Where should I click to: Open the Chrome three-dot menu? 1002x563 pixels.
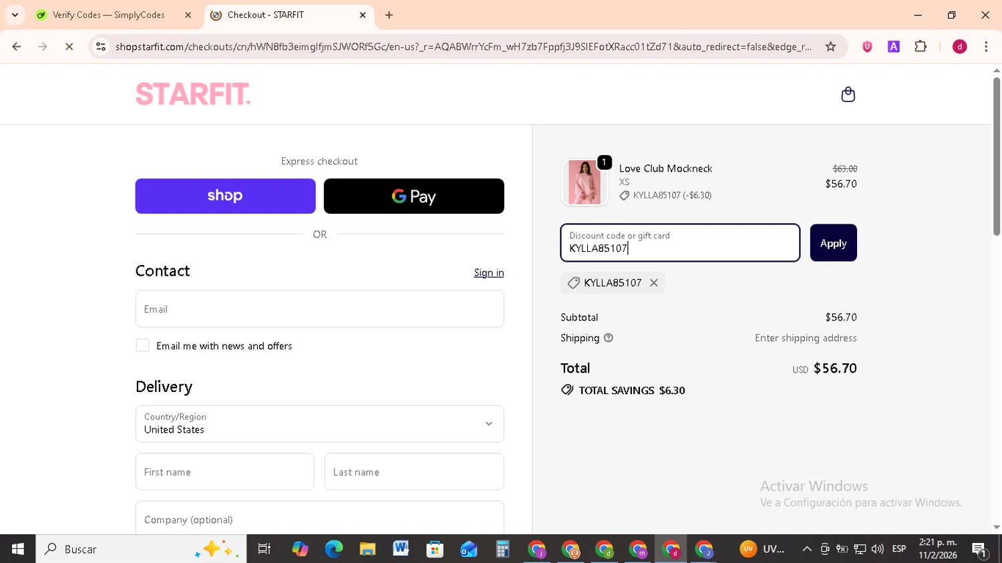[x=986, y=47]
